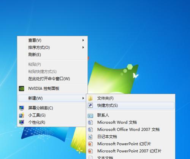Click the icon beside Microsoft Office Word 2007 文档

90,130
